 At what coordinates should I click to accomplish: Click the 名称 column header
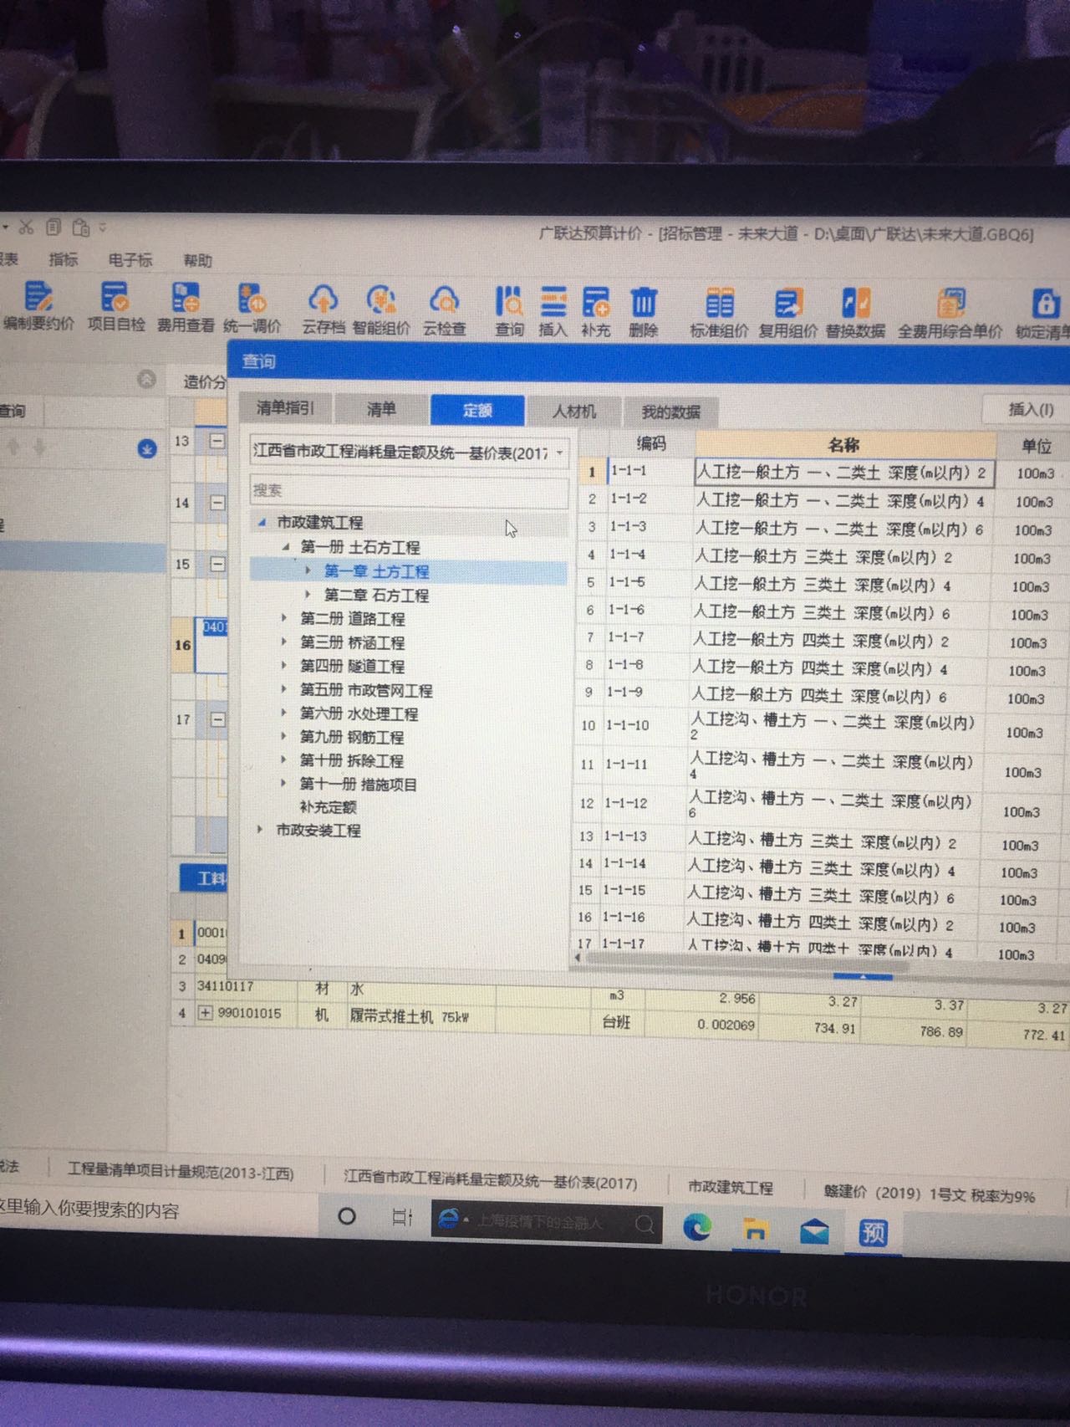click(x=845, y=445)
